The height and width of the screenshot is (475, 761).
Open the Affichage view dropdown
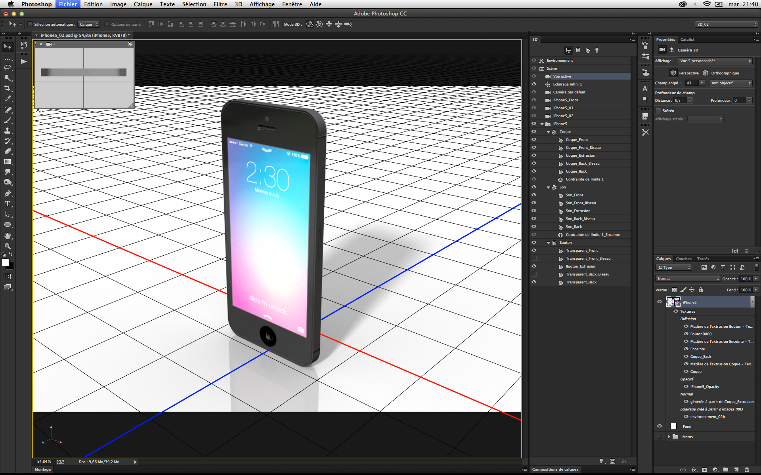pyautogui.click(x=715, y=61)
